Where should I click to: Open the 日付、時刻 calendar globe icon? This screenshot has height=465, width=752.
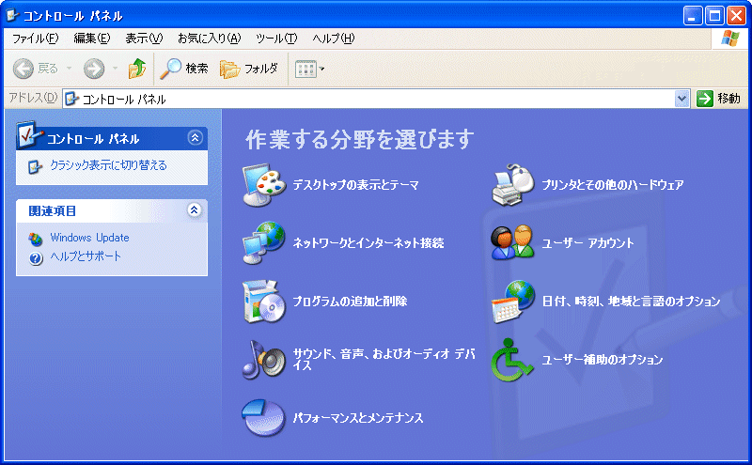513,302
